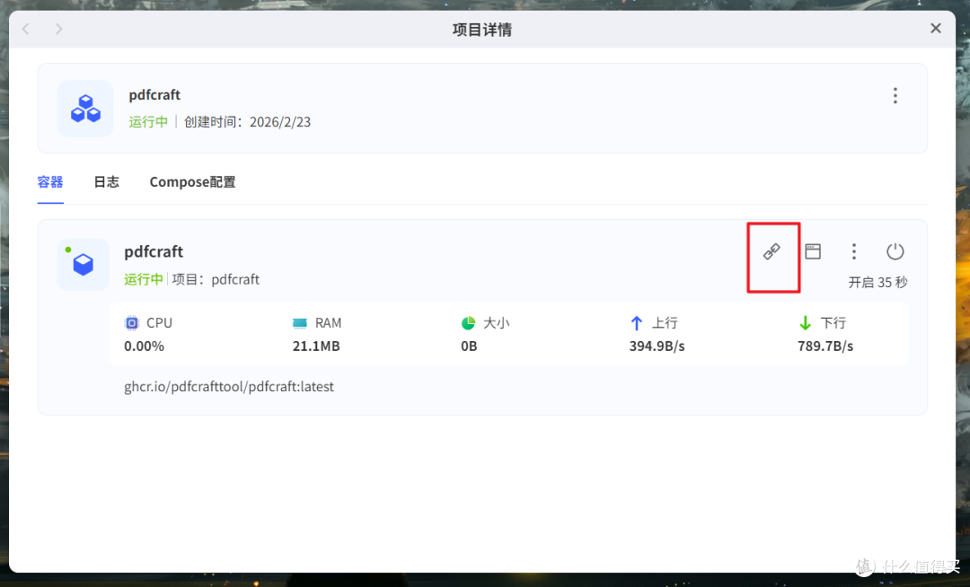Click the power button for pdfcraft container
Image resolution: width=970 pixels, height=587 pixels.
[895, 251]
